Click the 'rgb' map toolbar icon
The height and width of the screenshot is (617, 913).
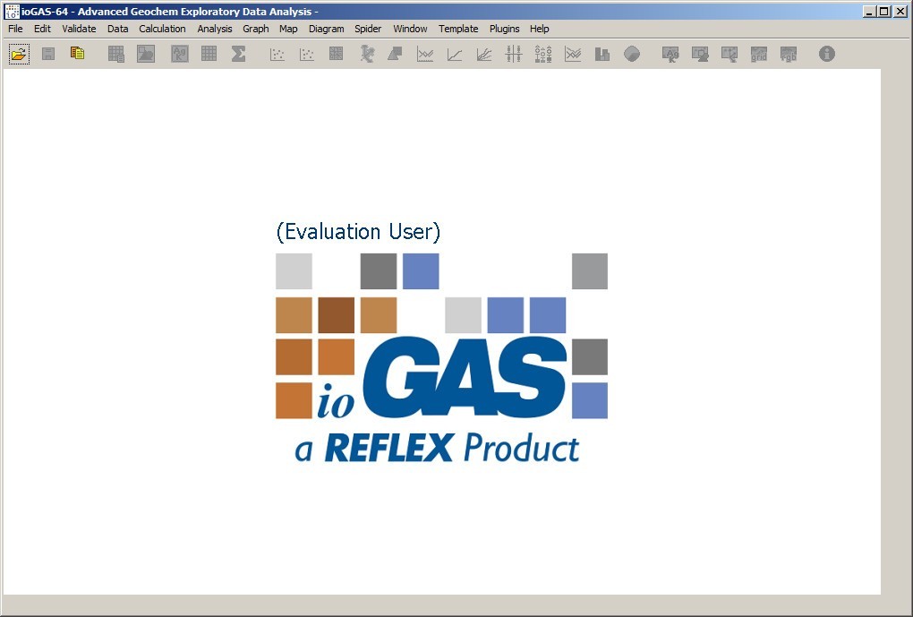[x=789, y=55]
